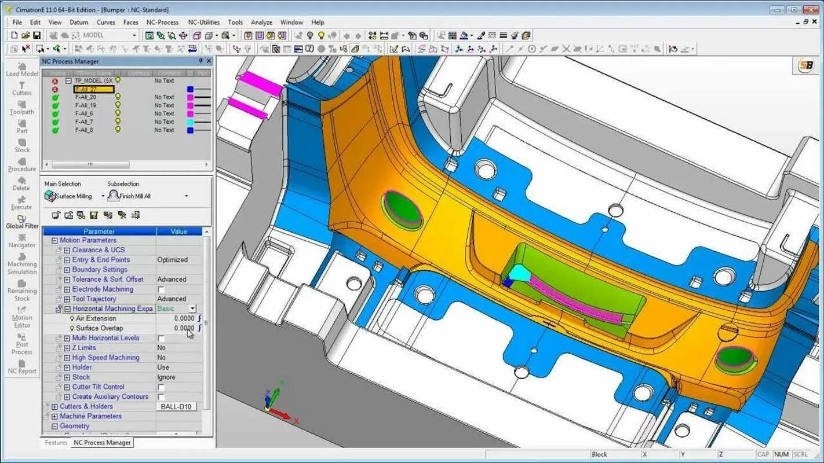Open the Surface Milling main selection dropdown
Image resolution: width=824 pixels, height=463 pixels.
[x=103, y=196]
